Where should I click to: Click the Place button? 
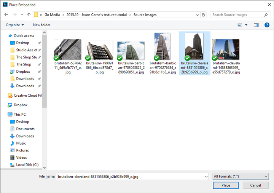226,185
